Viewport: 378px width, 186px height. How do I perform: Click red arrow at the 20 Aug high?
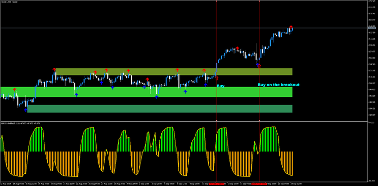[54, 70]
